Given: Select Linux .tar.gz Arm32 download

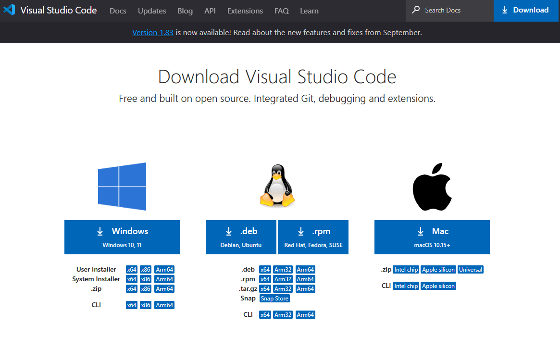Looking at the screenshot, I should point(283,289).
